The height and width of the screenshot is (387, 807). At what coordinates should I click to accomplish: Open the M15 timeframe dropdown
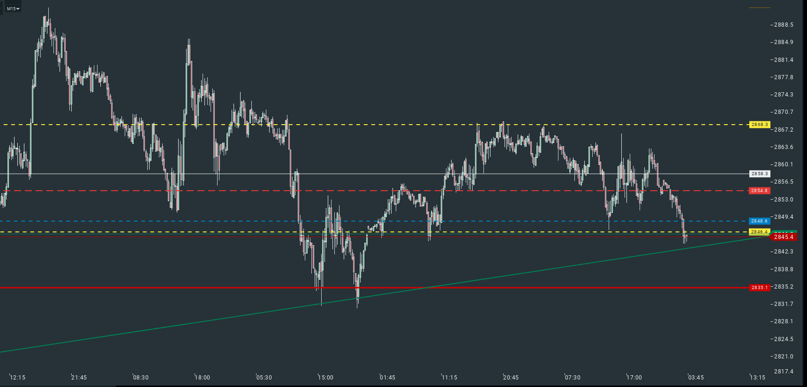(13, 8)
